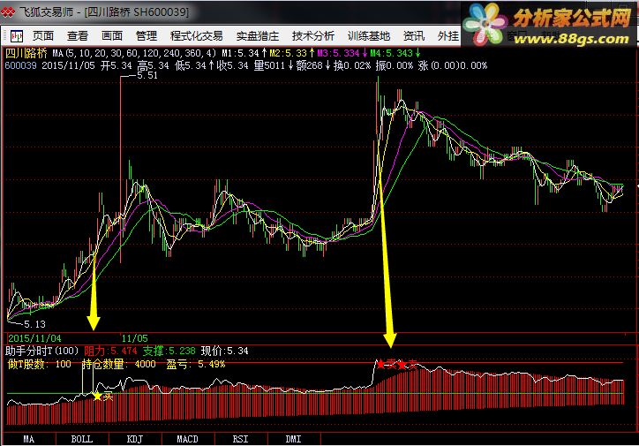Open the 资讯 menu
Image resolution: width=639 pixels, height=446 pixels.
pos(414,36)
